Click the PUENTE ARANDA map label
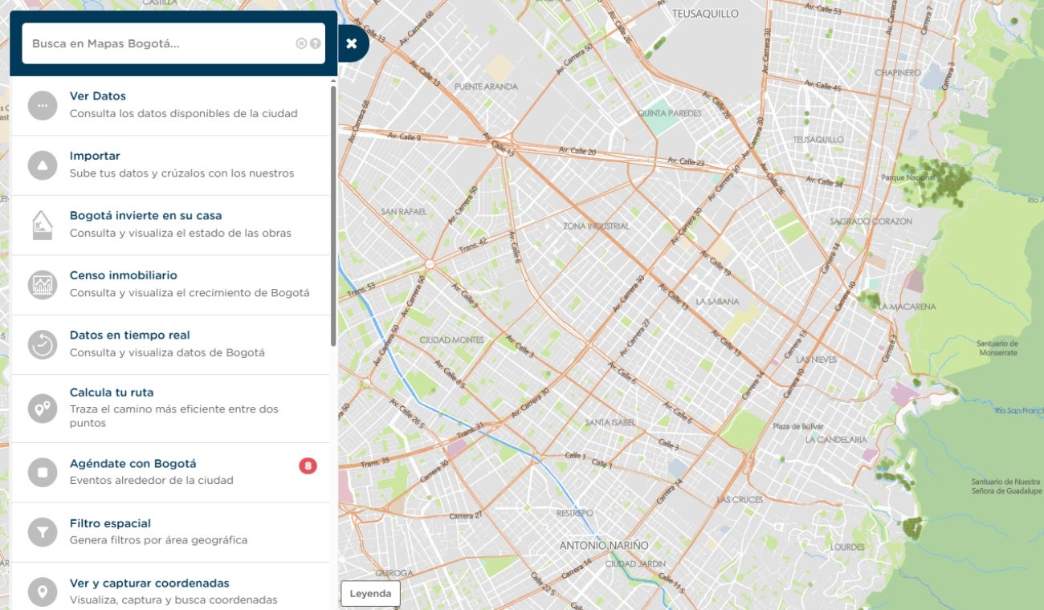This screenshot has width=1044, height=610. [x=486, y=86]
